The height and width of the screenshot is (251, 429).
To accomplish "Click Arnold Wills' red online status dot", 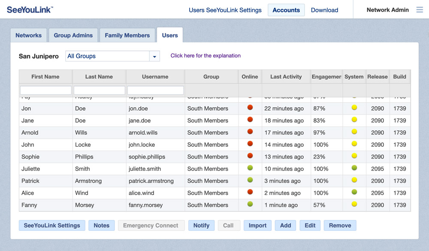I will click(250, 131).
